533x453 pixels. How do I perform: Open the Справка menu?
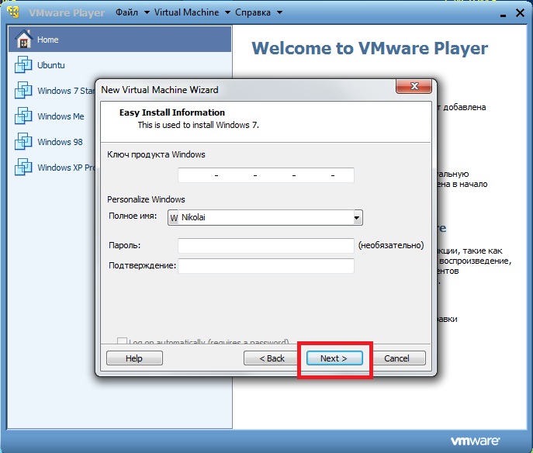(253, 12)
